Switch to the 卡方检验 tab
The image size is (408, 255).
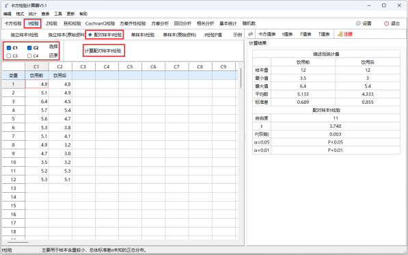pyautogui.click(x=13, y=23)
